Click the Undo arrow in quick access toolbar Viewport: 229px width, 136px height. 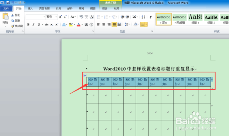[x=13, y=3]
